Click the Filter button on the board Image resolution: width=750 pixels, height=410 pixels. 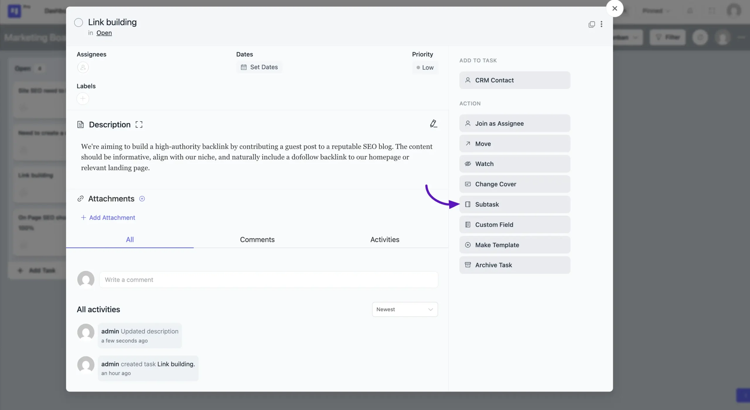point(668,37)
